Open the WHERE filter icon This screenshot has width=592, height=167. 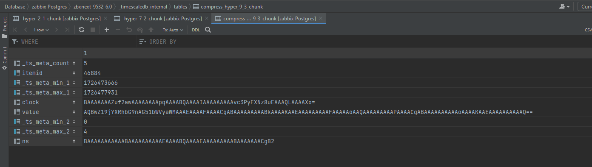[x=15, y=42]
